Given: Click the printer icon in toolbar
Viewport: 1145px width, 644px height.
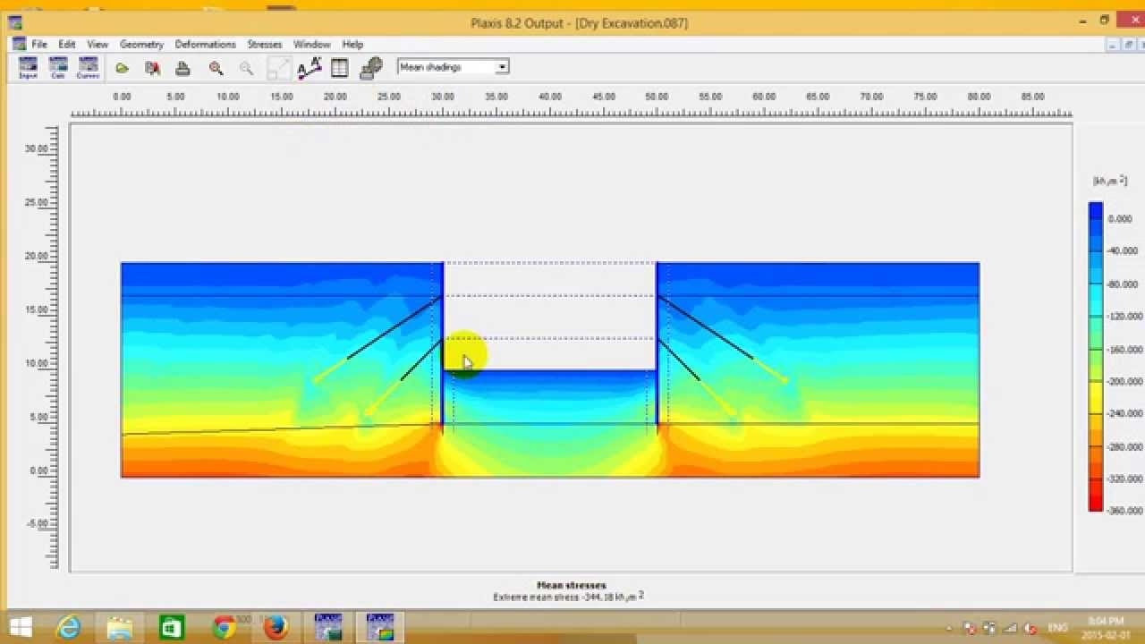Looking at the screenshot, I should click(x=182, y=68).
